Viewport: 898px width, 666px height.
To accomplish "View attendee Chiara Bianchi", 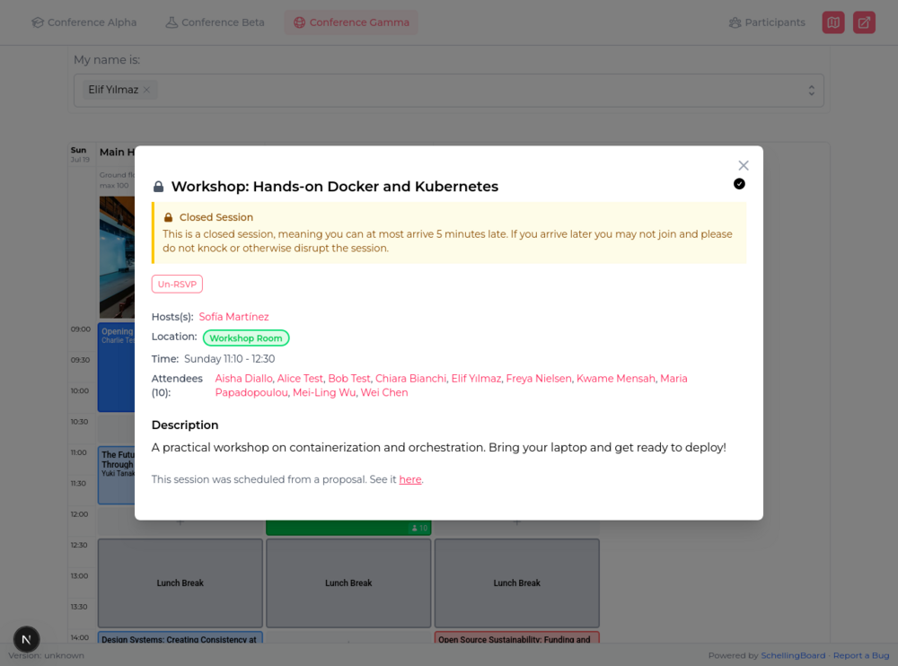I will point(410,379).
